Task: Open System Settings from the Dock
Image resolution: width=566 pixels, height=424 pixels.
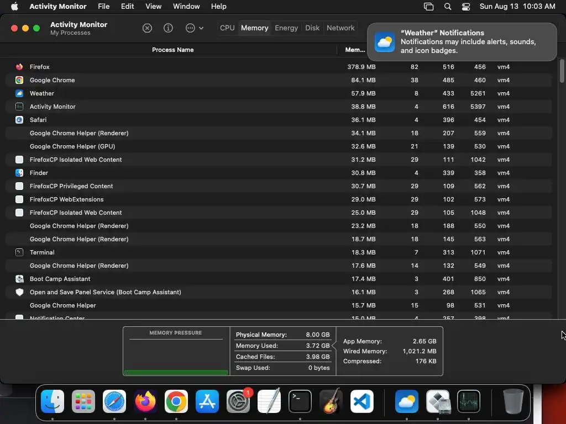Action: click(x=238, y=401)
